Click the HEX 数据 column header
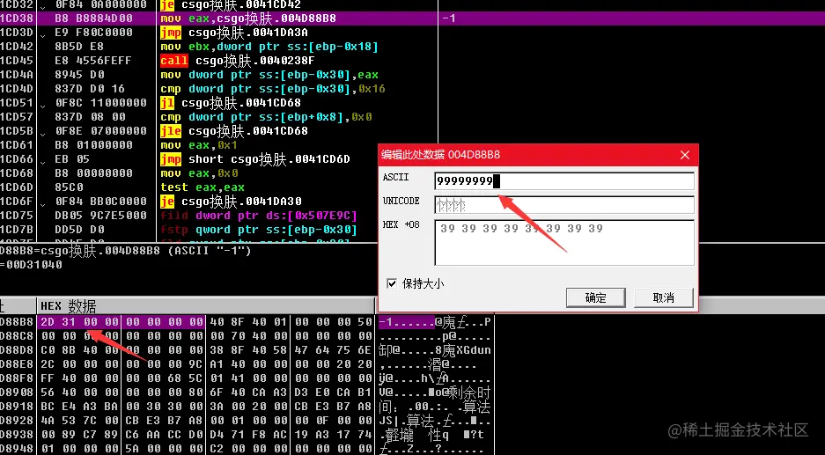The width and height of the screenshot is (825, 455). pos(206,305)
